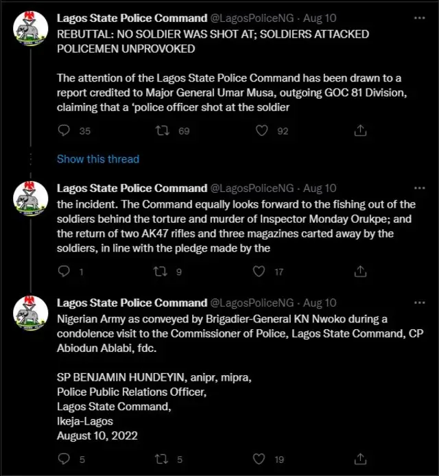439x476 pixels.
Task: Retweet the tweet with 9 retweets
Action: point(163,272)
